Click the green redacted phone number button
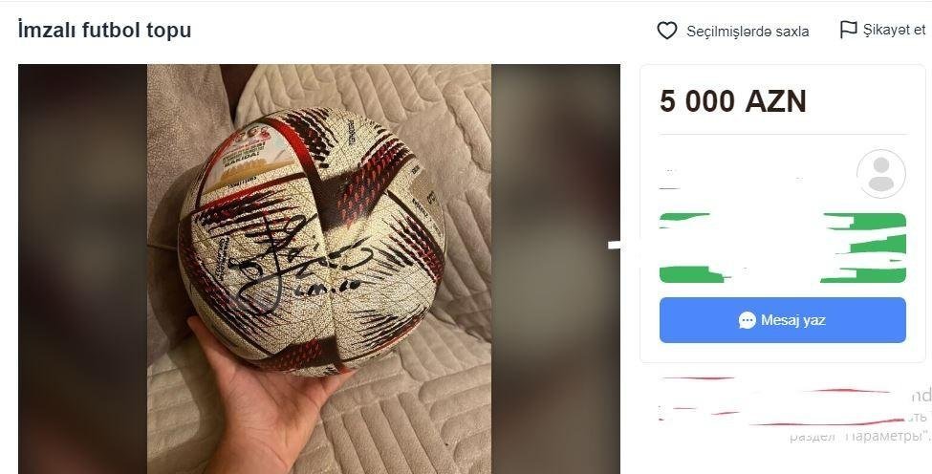The height and width of the screenshot is (474, 932). [x=782, y=248]
